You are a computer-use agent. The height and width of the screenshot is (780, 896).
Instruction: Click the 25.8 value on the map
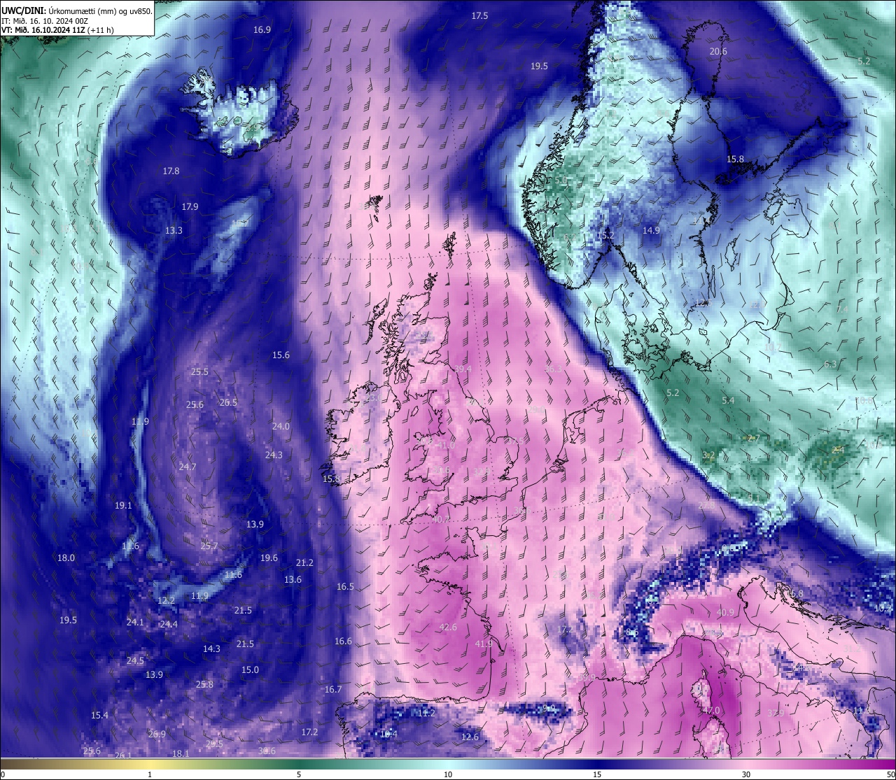tap(204, 685)
